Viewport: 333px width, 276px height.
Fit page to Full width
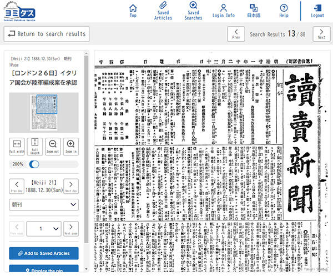[17, 147]
